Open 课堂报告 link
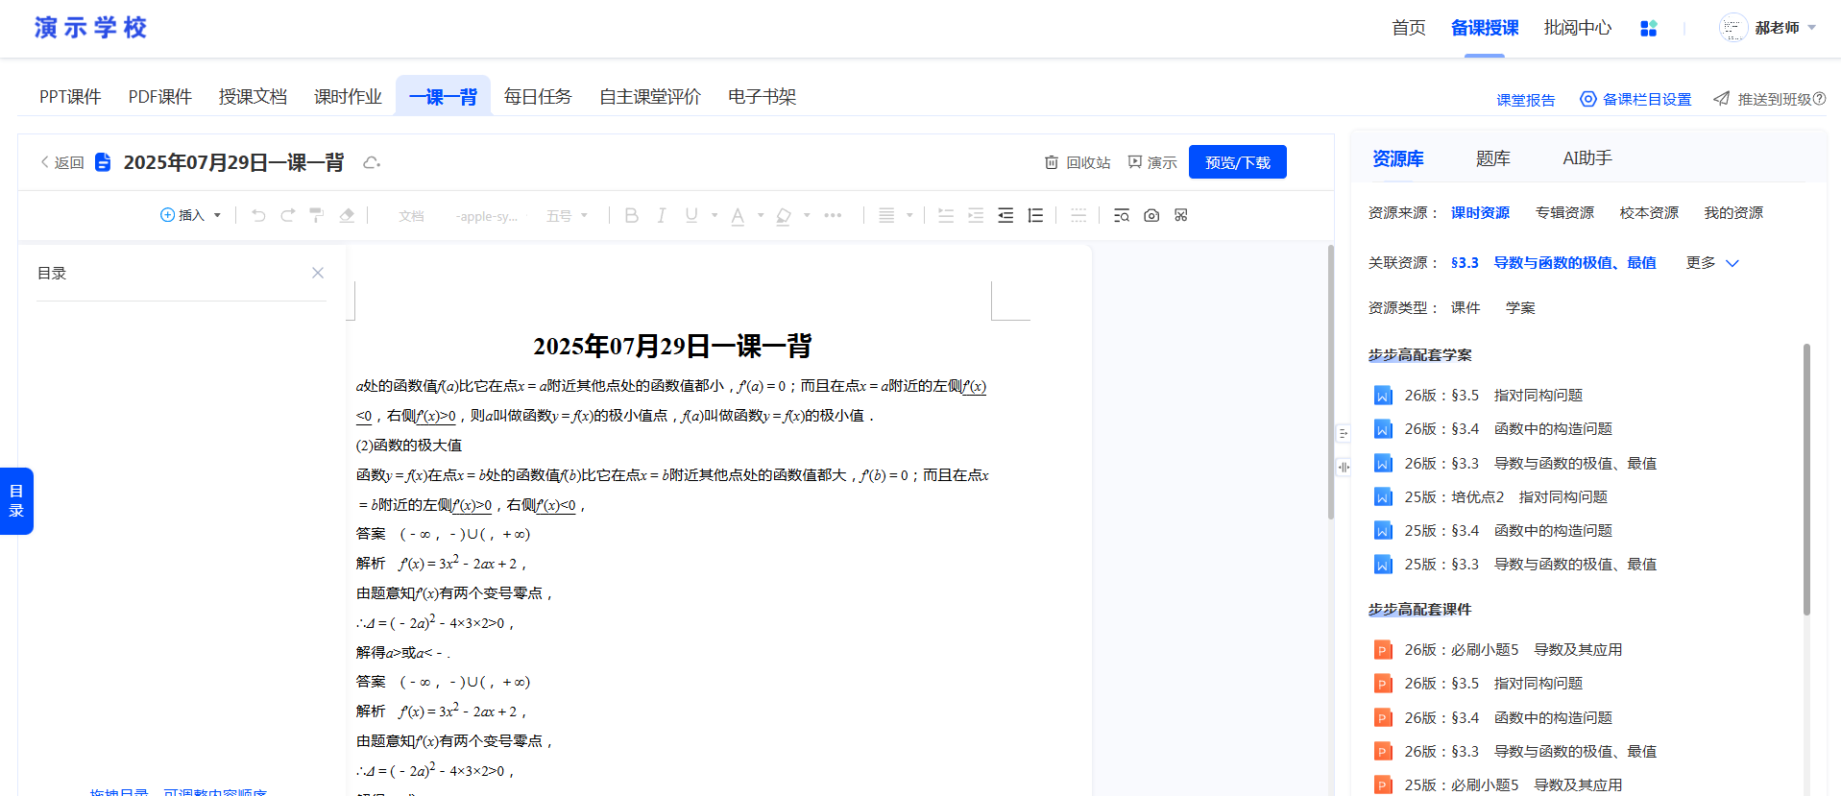Image resolution: width=1841 pixels, height=796 pixels. [x=1526, y=100]
